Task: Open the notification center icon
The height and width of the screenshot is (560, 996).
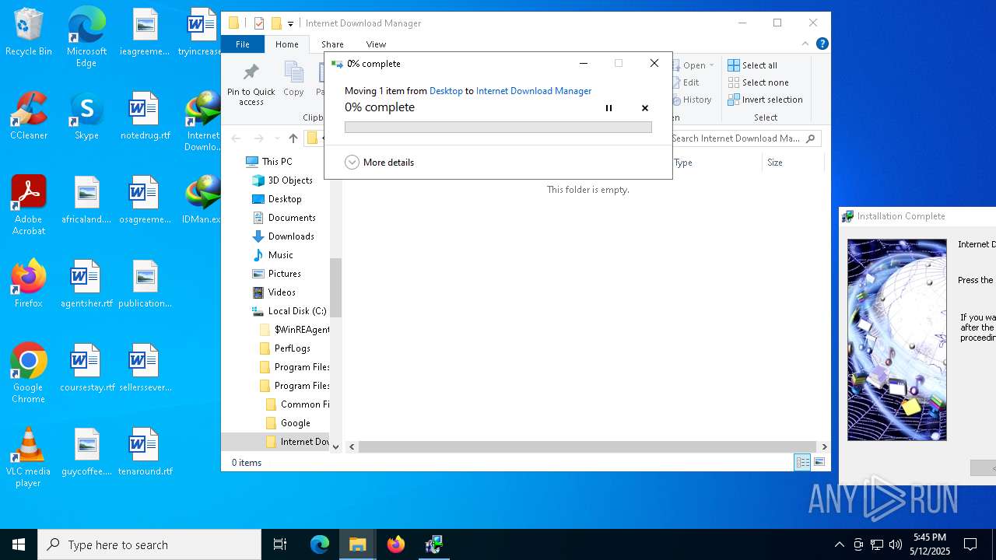Action: [970, 544]
